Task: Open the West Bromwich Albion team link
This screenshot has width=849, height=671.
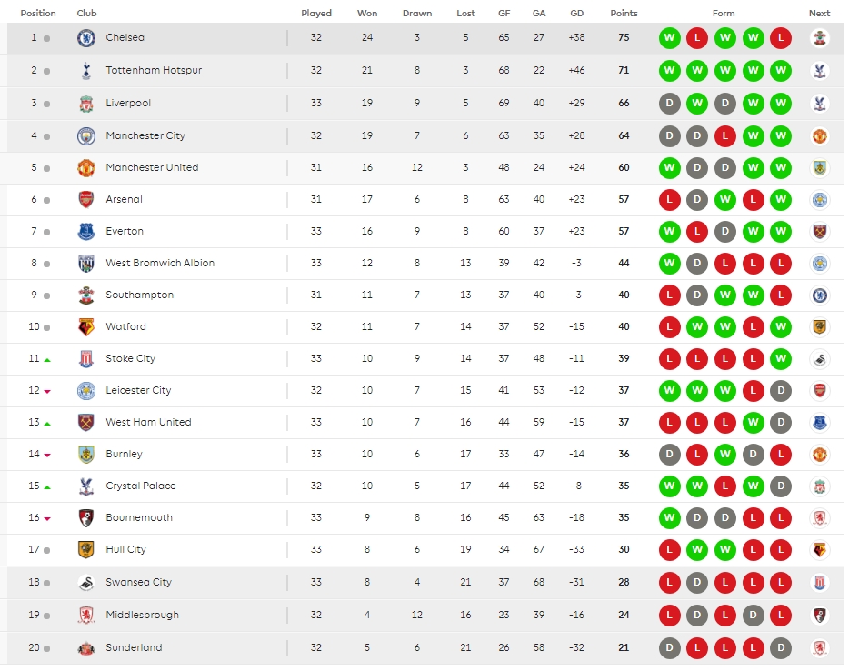Action: tap(160, 264)
